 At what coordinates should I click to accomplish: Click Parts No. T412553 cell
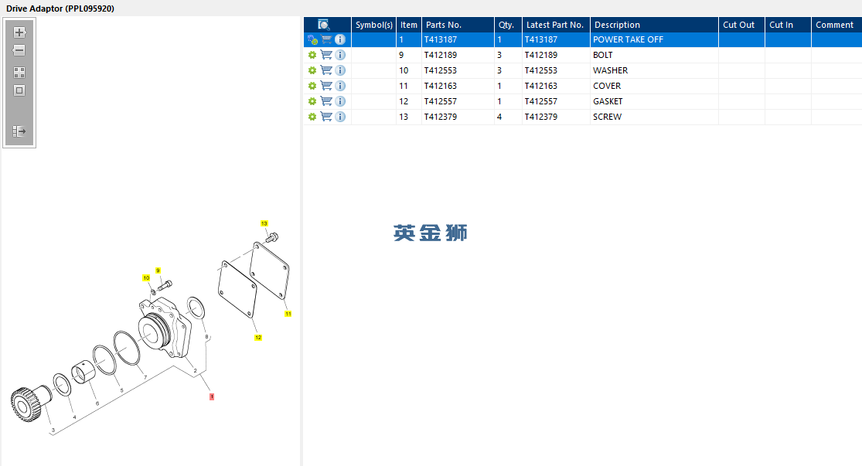[x=458, y=70]
